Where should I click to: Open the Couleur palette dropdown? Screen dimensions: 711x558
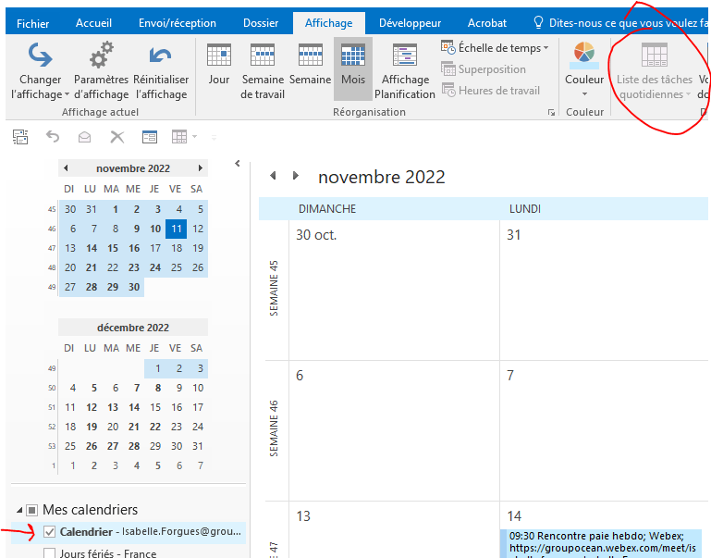click(584, 69)
